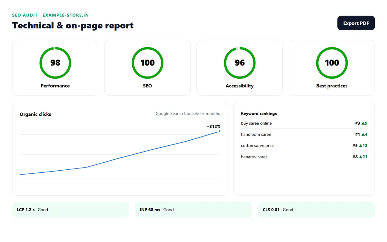
Task: Click the endpoint dot on organic clicks line
Action: pyautogui.click(x=219, y=131)
